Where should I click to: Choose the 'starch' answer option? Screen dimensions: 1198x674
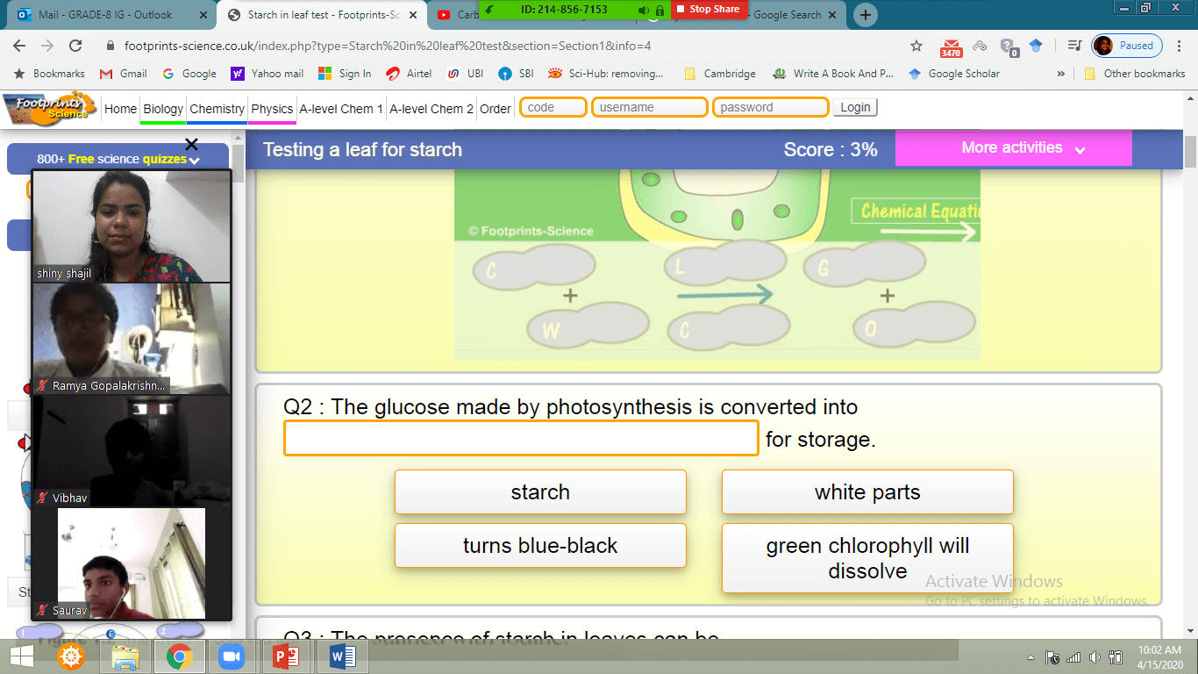(x=540, y=492)
